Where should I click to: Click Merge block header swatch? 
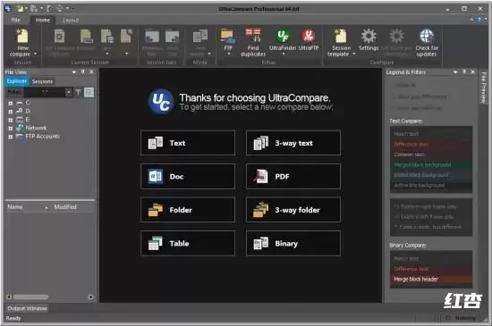[x=431, y=279]
